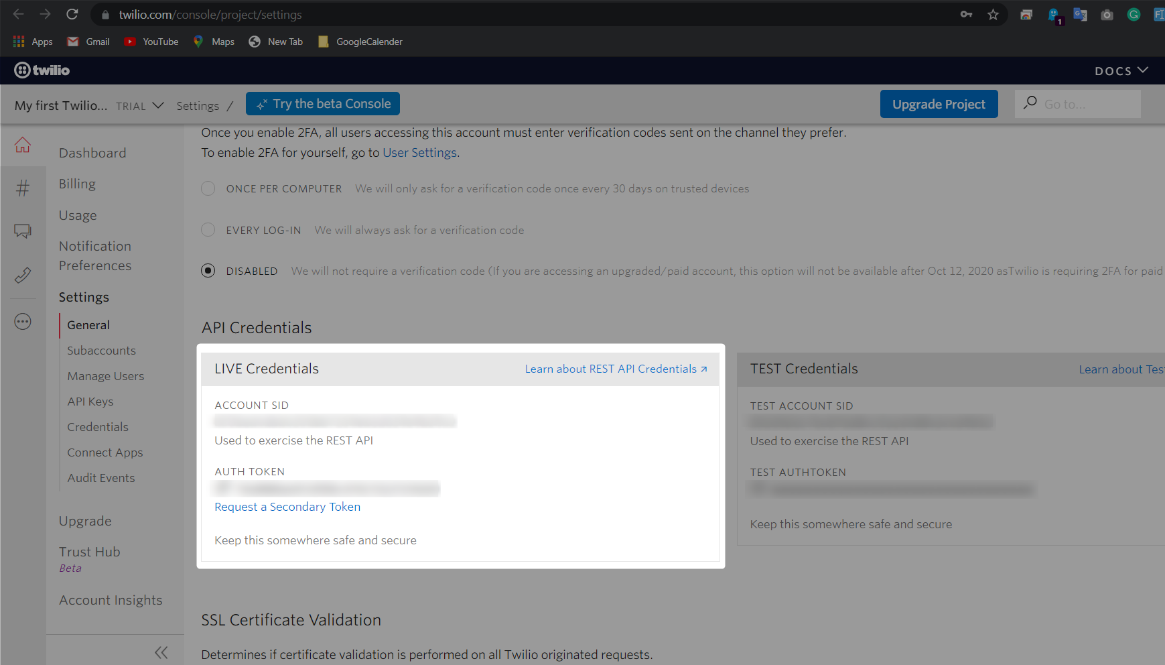Open Trust Hub Beta in sidebar
This screenshot has height=665, width=1165.
(x=89, y=558)
